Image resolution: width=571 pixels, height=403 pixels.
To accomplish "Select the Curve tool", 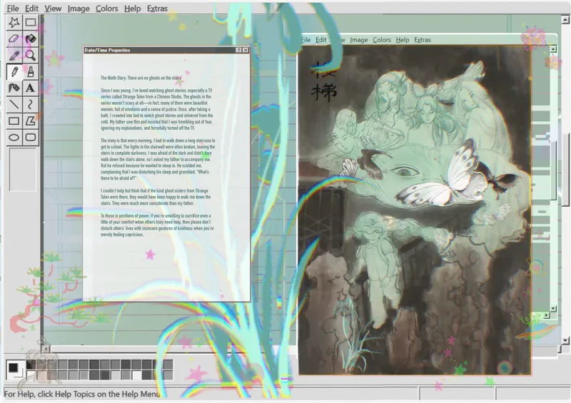I will point(31,104).
